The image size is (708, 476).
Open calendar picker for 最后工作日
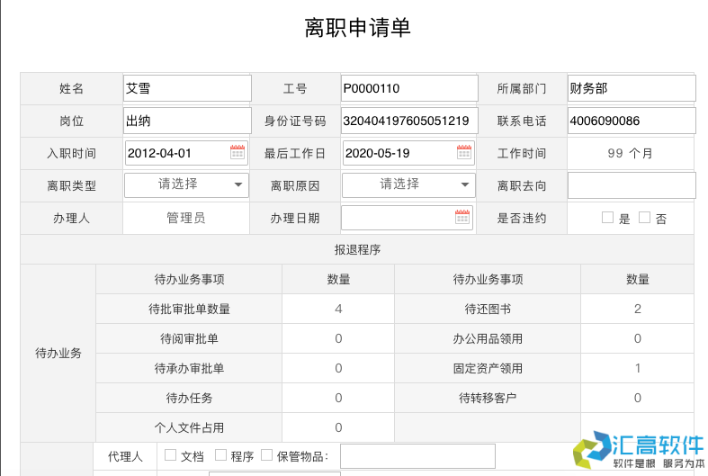pyautogui.click(x=464, y=153)
